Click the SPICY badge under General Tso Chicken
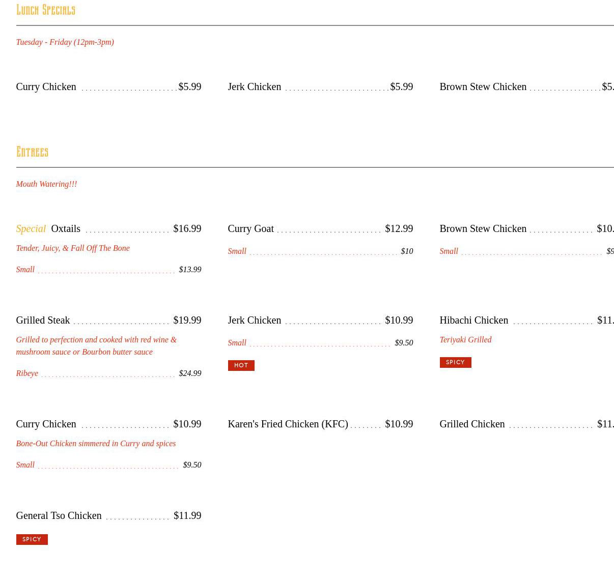This screenshot has width=614, height=581. click(x=32, y=539)
